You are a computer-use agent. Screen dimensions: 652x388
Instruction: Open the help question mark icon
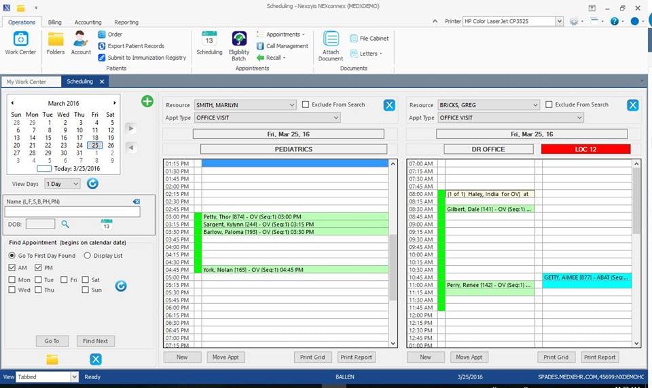coord(614,21)
